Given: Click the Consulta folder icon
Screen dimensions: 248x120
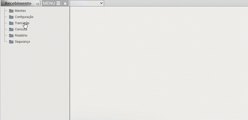Looking at the screenshot, I should [x=11, y=29].
